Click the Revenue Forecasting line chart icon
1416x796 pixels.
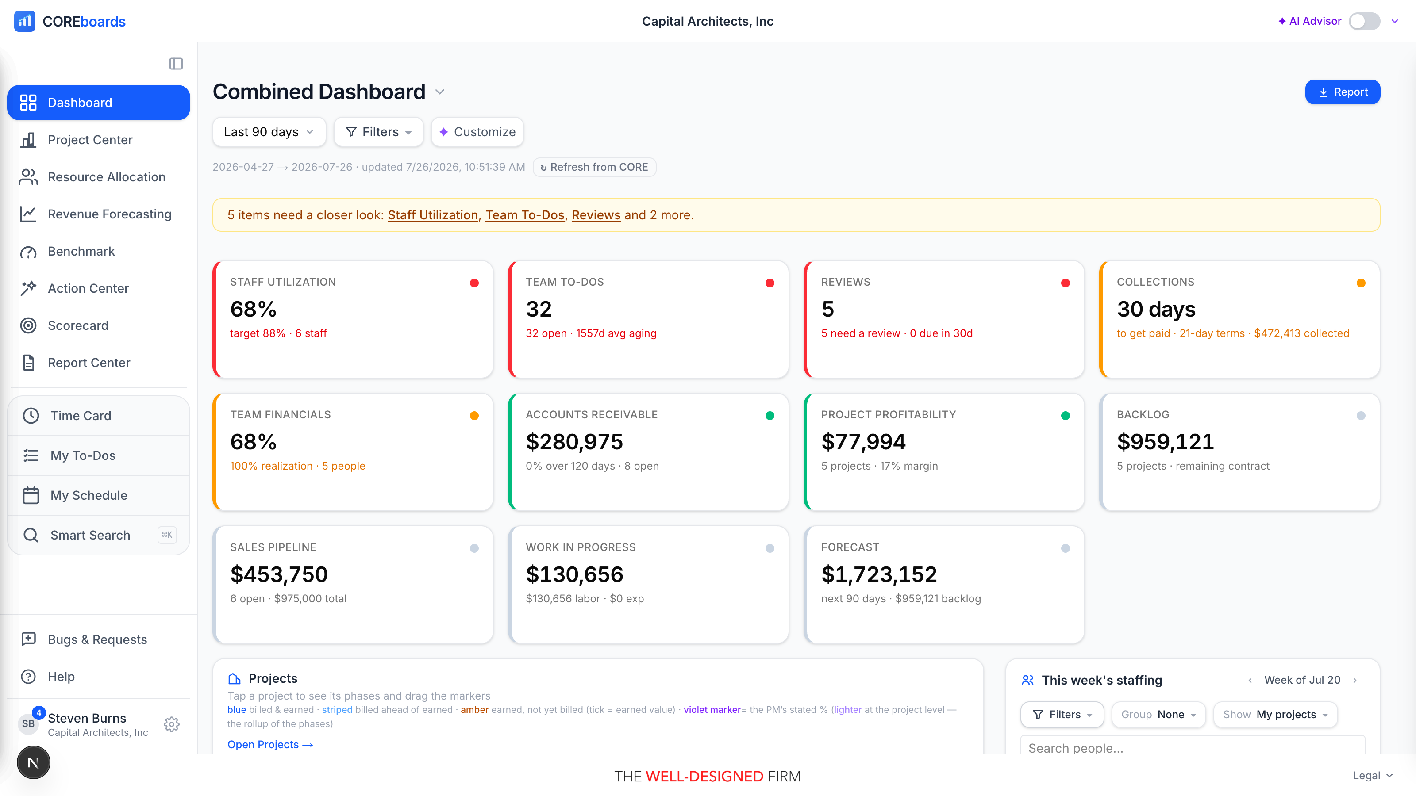click(x=29, y=214)
